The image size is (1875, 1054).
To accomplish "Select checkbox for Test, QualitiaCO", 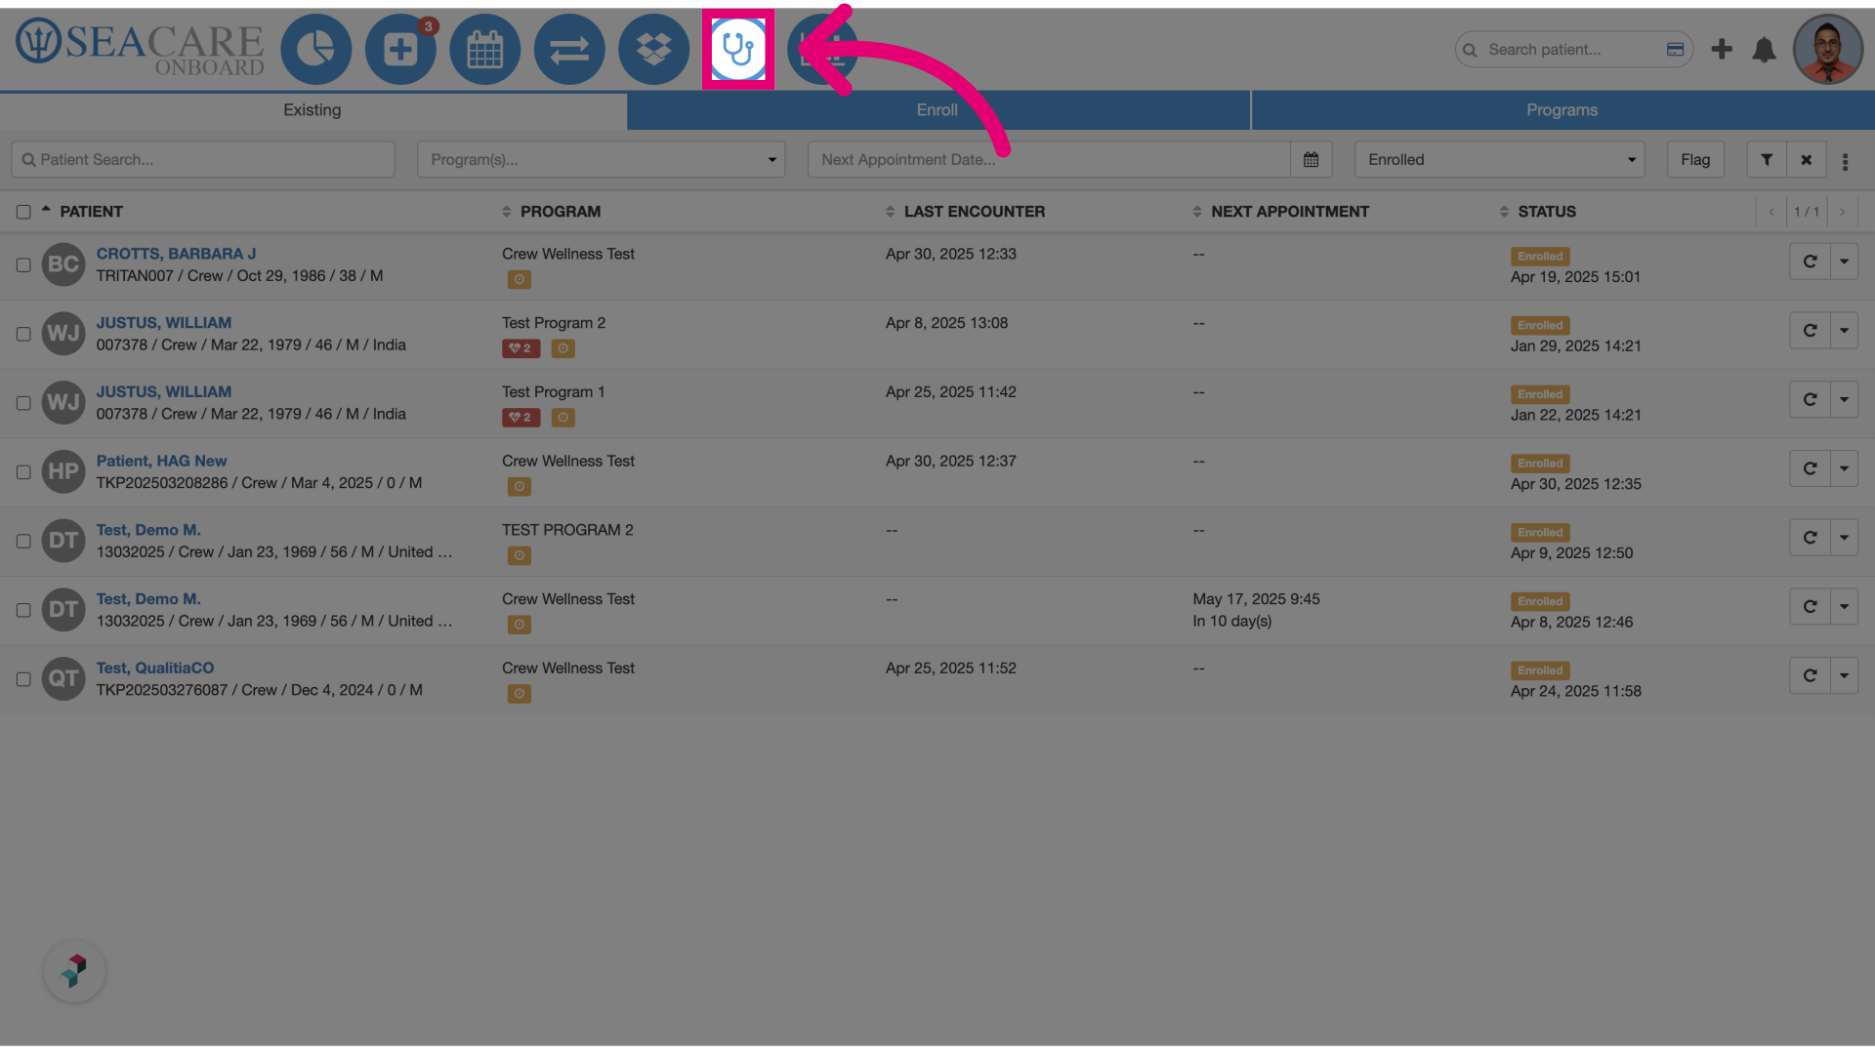I will [x=23, y=679].
